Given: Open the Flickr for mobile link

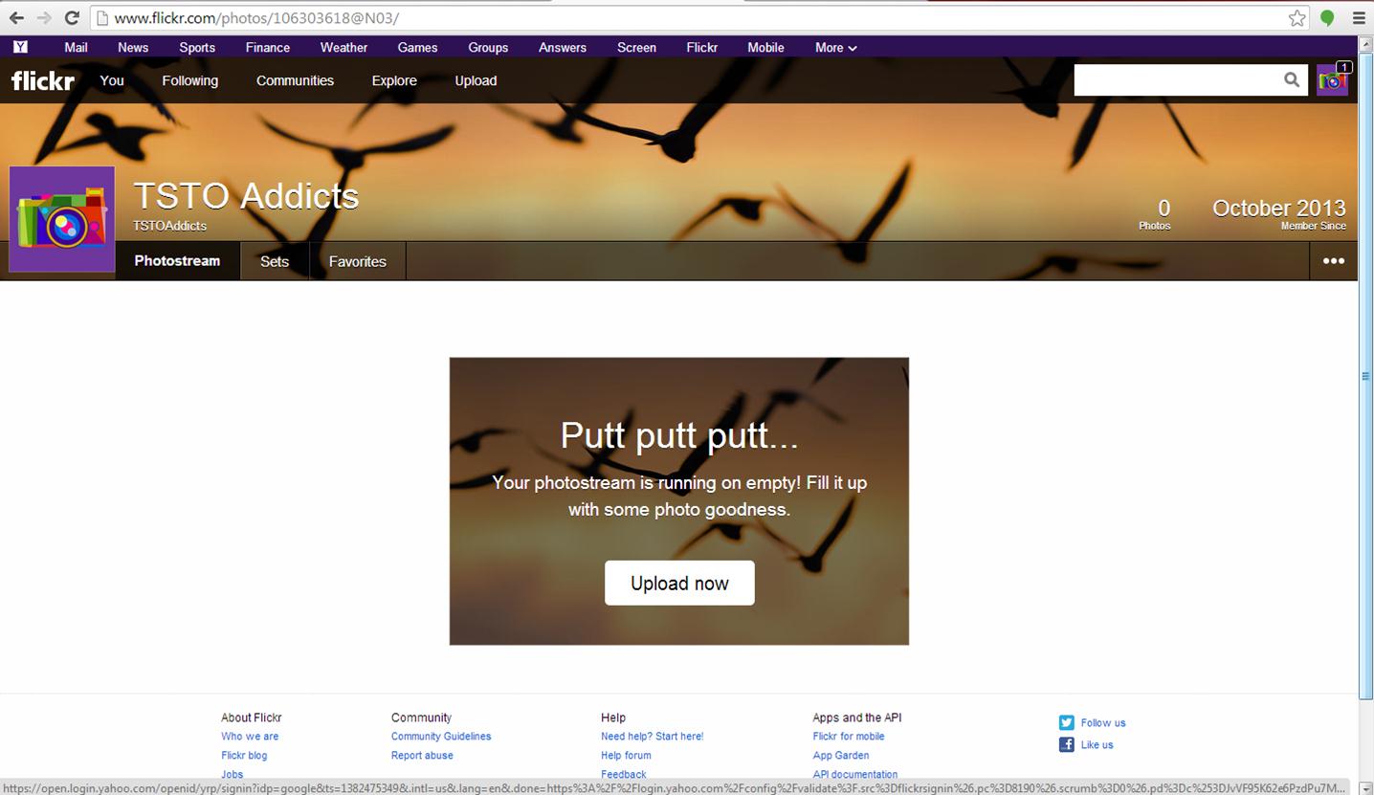Looking at the screenshot, I should (x=849, y=737).
